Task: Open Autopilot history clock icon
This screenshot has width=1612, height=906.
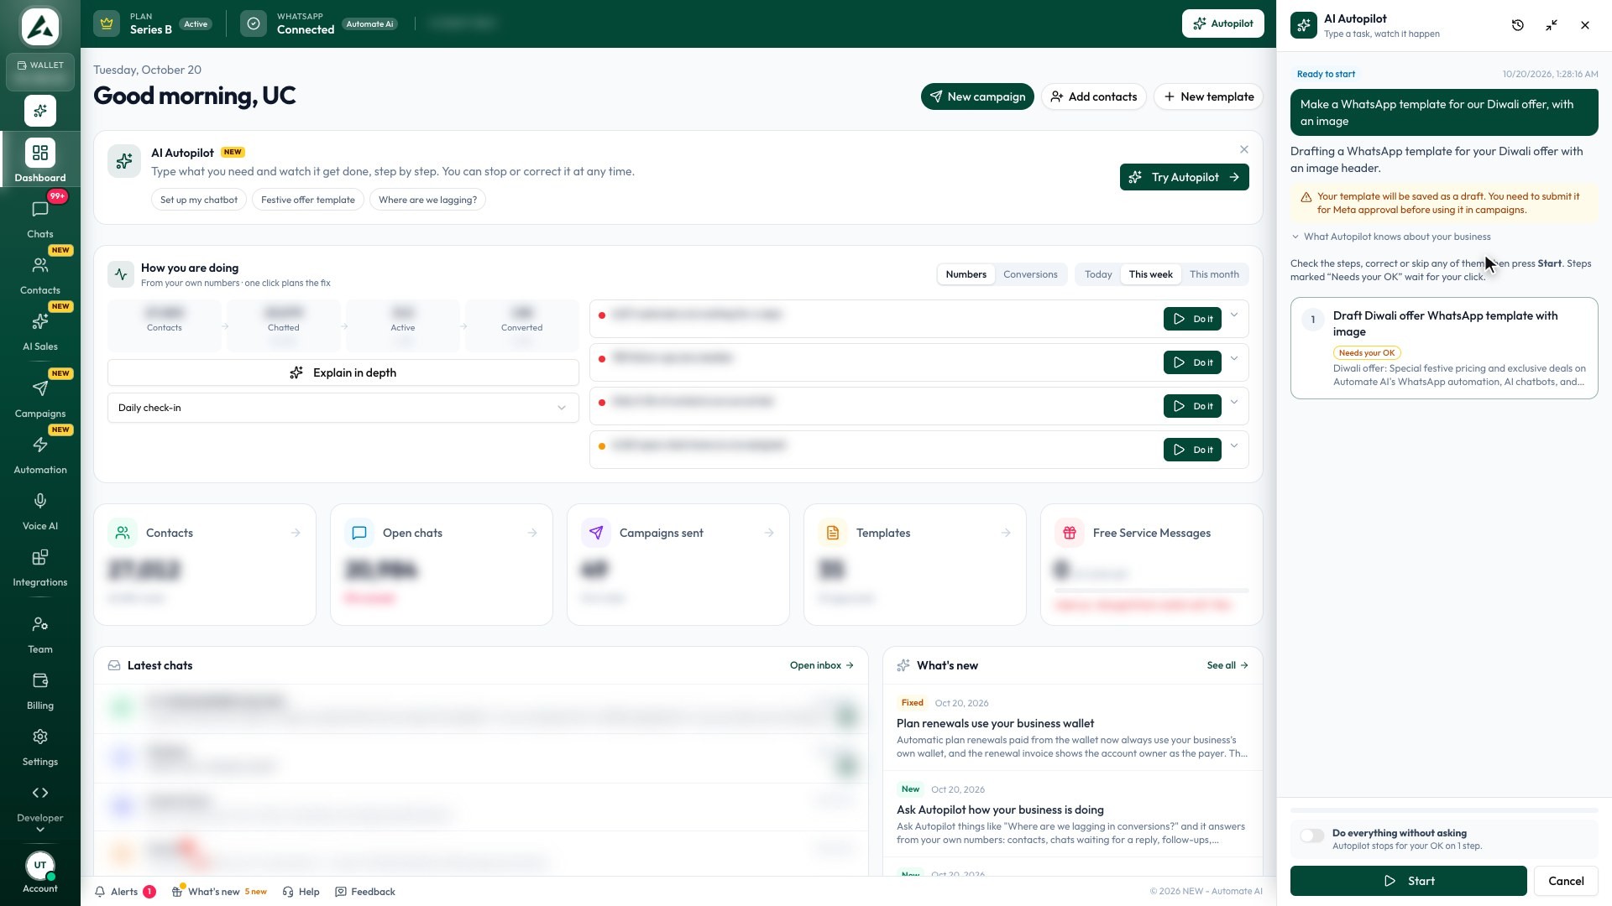Action: pyautogui.click(x=1518, y=25)
